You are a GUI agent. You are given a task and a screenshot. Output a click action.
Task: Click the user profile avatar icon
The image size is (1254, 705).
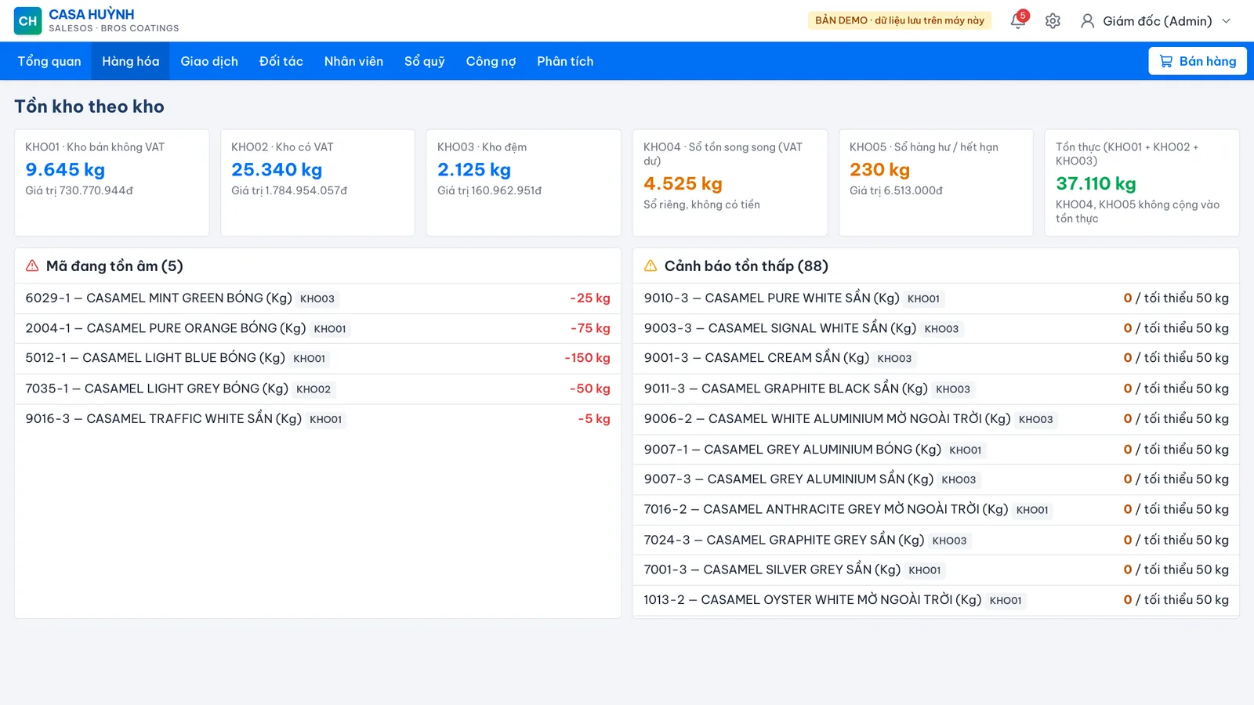(1087, 21)
